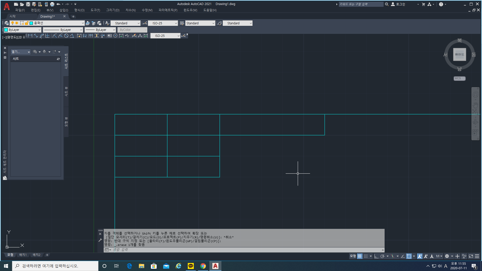
Task: Click the WCS coordinate system button
Action: click(459, 79)
